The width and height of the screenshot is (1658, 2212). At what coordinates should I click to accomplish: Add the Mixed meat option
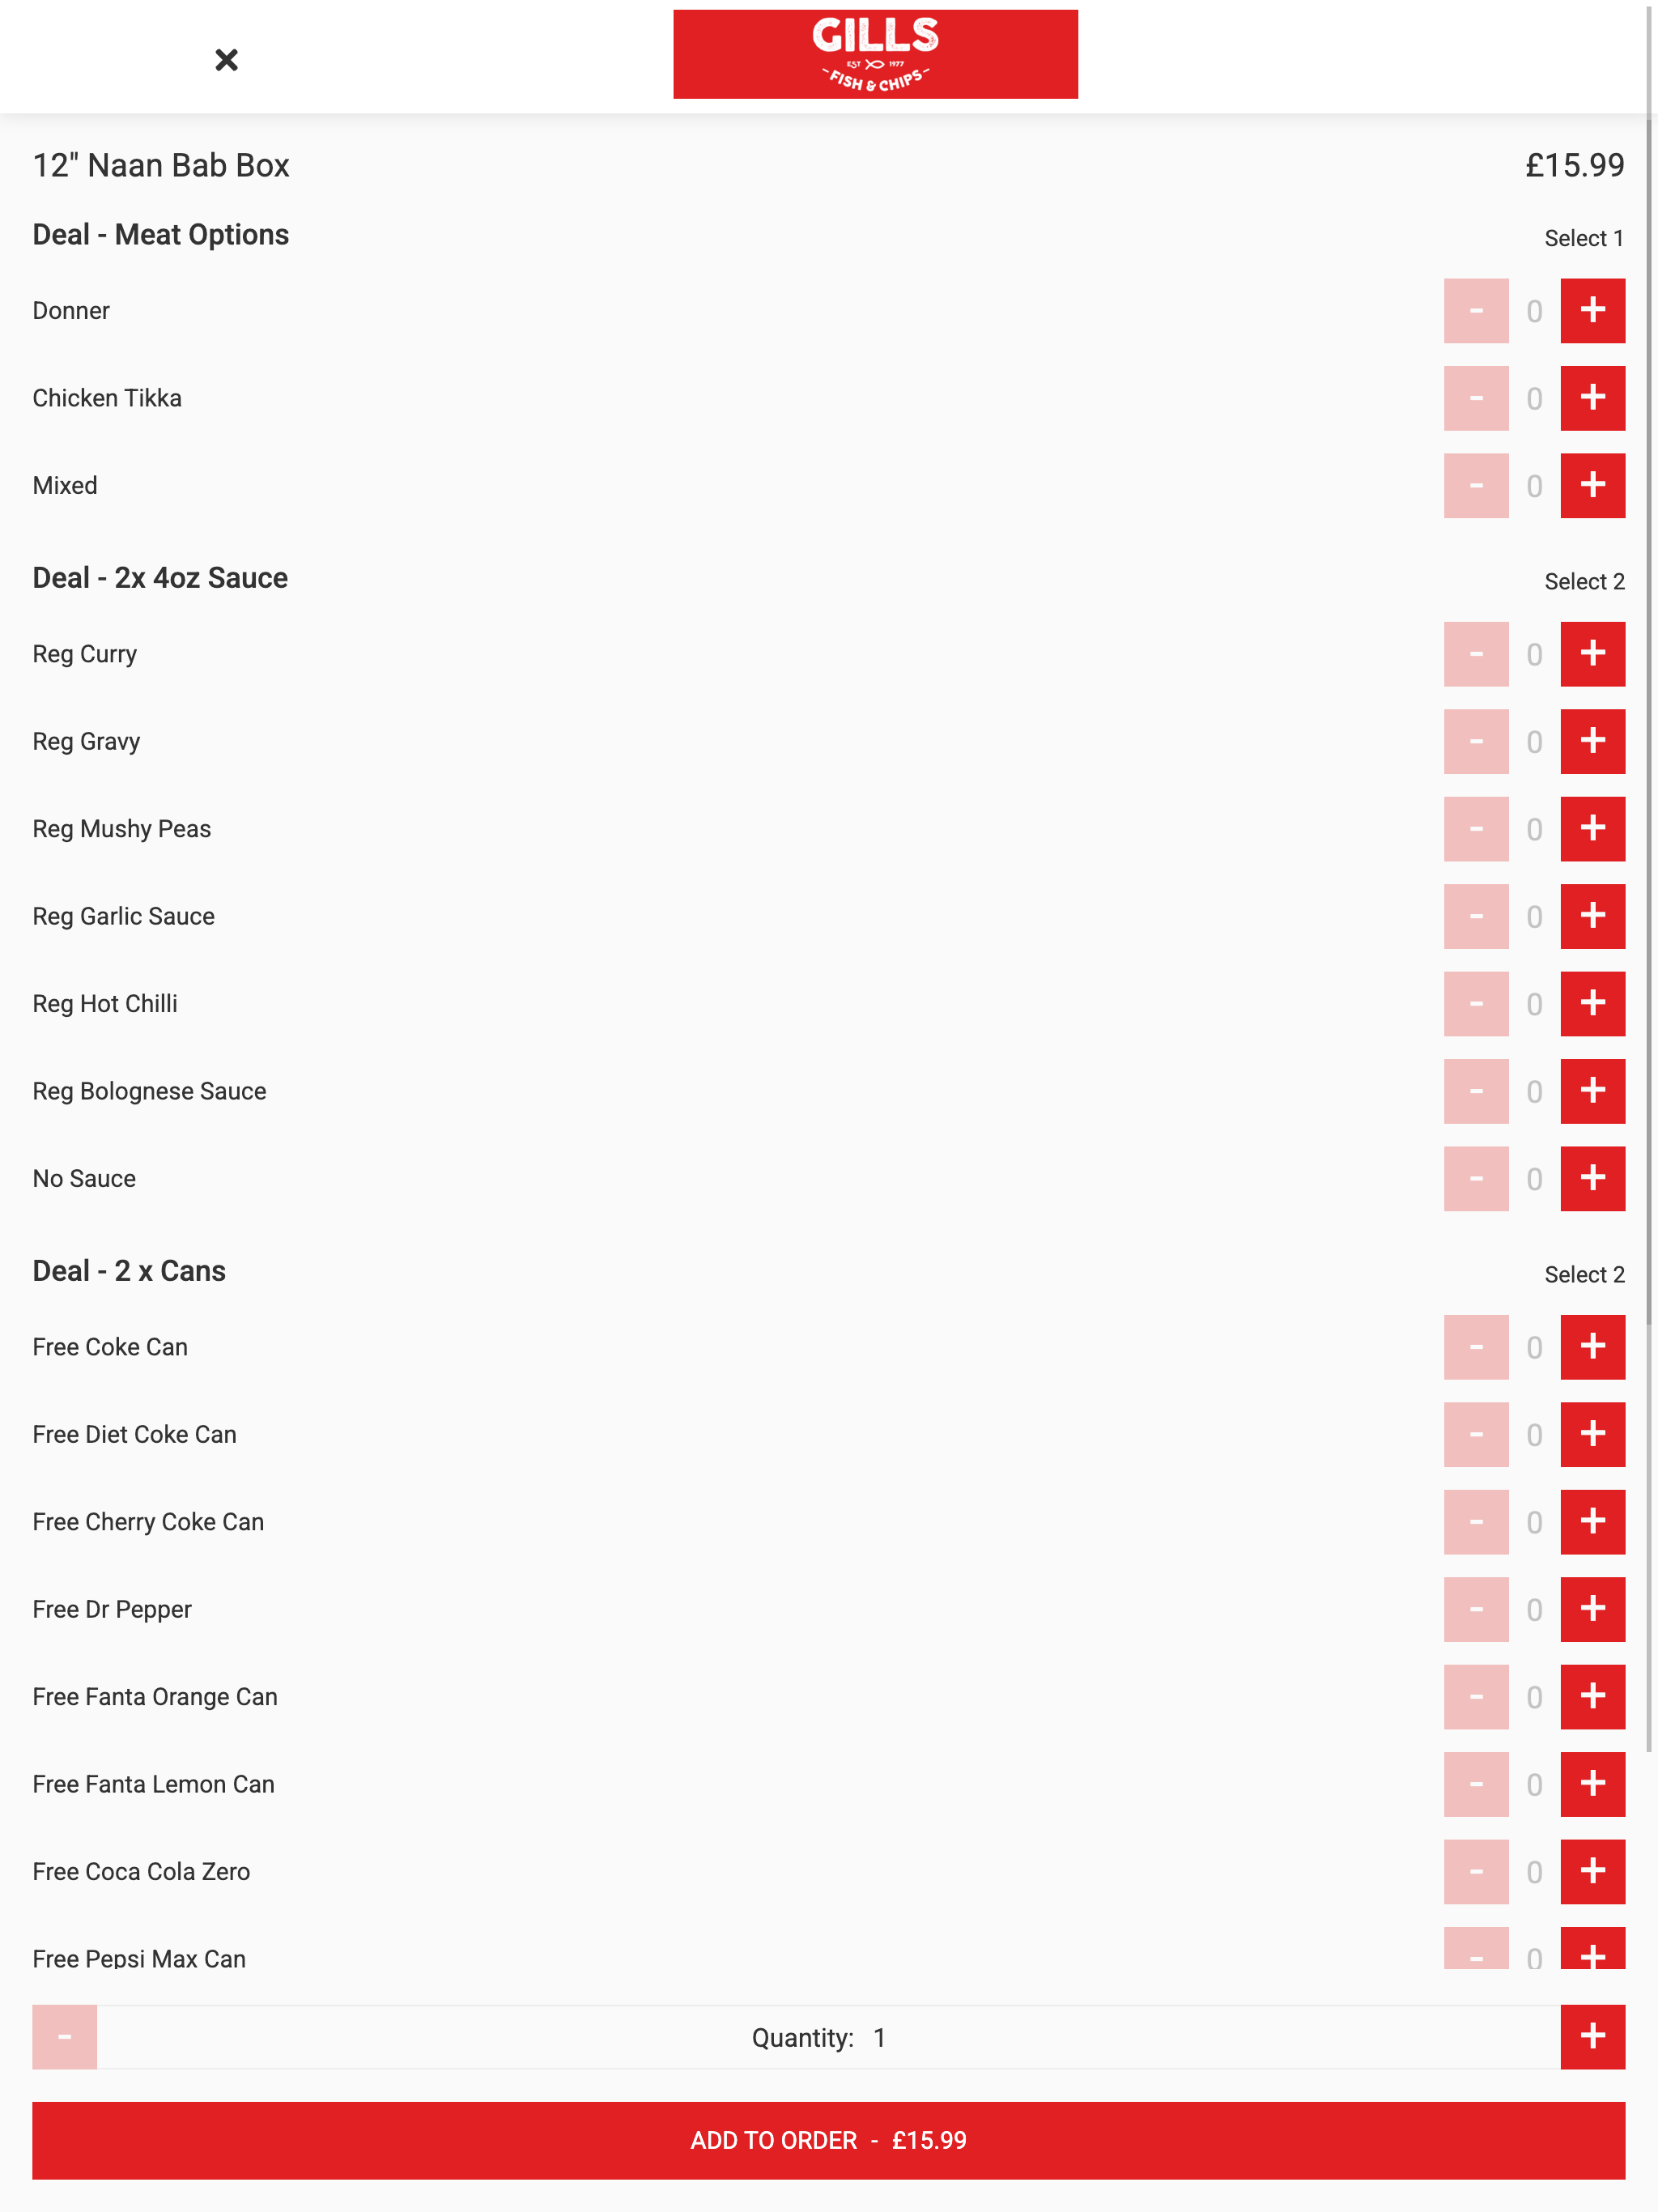click(1592, 486)
